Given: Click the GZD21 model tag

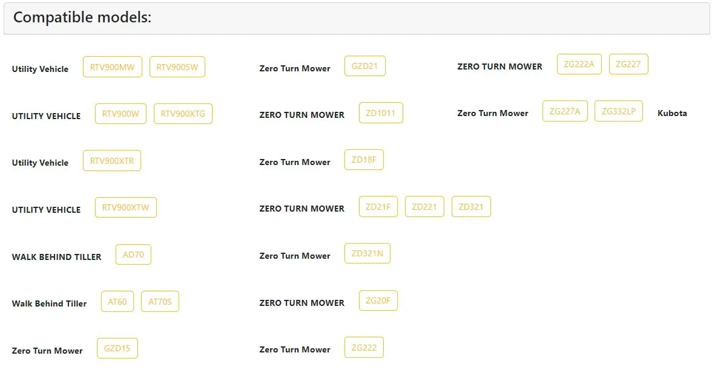Looking at the screenshot, I should pos(365,66).
